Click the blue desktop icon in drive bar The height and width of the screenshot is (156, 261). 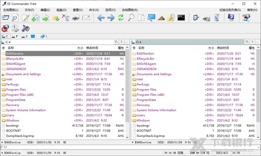pyautogui.click(x=33, y=36)
